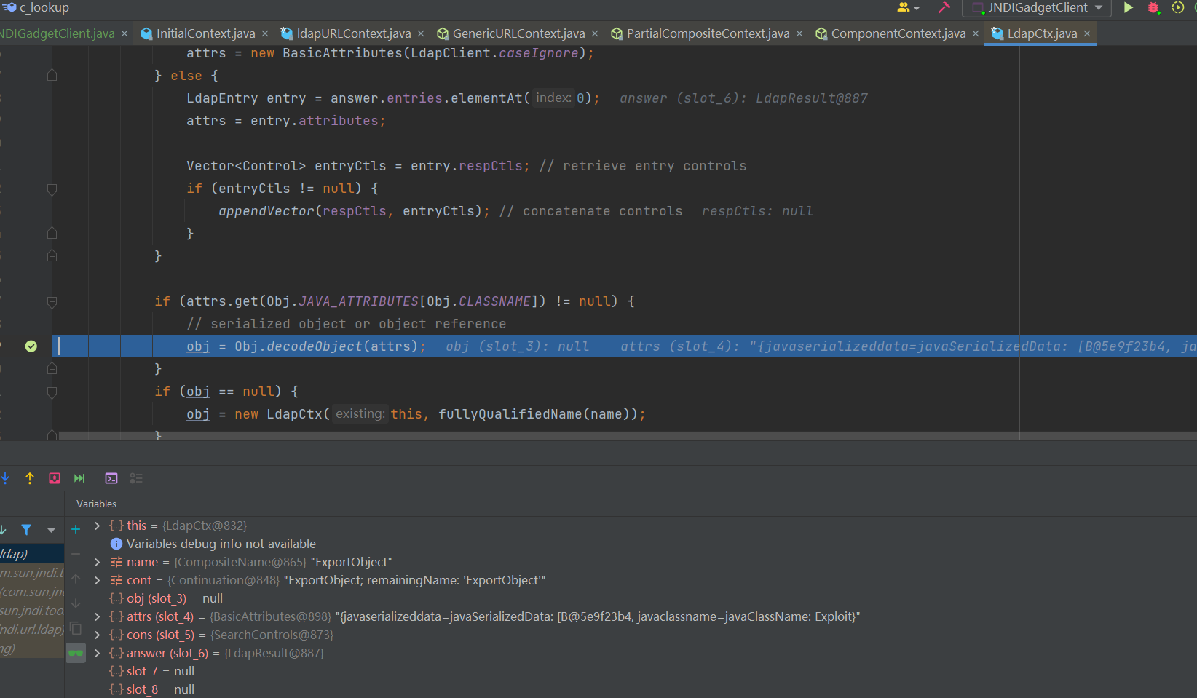Switch to the GenericURLContext.java tab
Viewport: 1197px width, 698px height.
click(518, 33)
